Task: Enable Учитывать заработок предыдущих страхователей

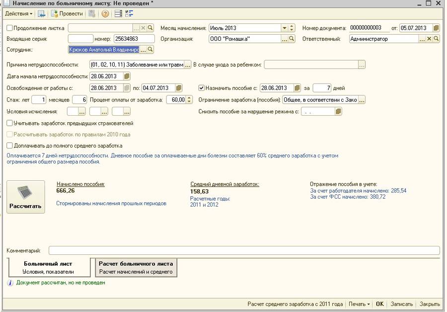Action: tap(10, 123)
